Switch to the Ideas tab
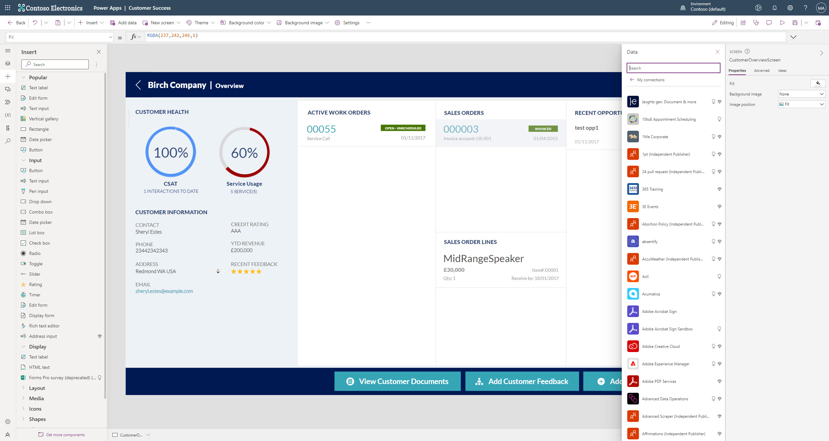This screenshot has width=829, height=441. coord(782,71)
